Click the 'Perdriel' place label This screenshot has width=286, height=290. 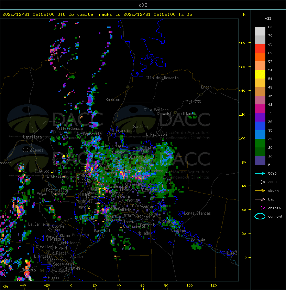pos(84,201)
